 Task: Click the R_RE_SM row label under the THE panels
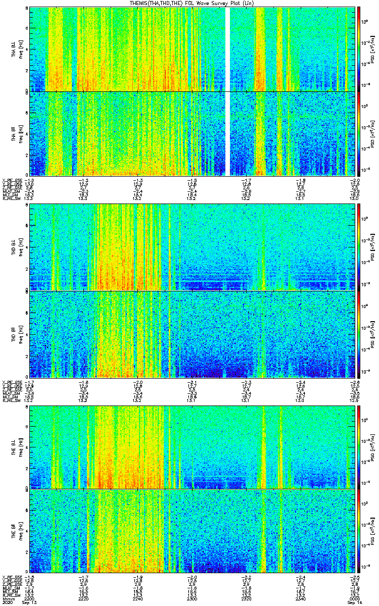pos(12,595)
